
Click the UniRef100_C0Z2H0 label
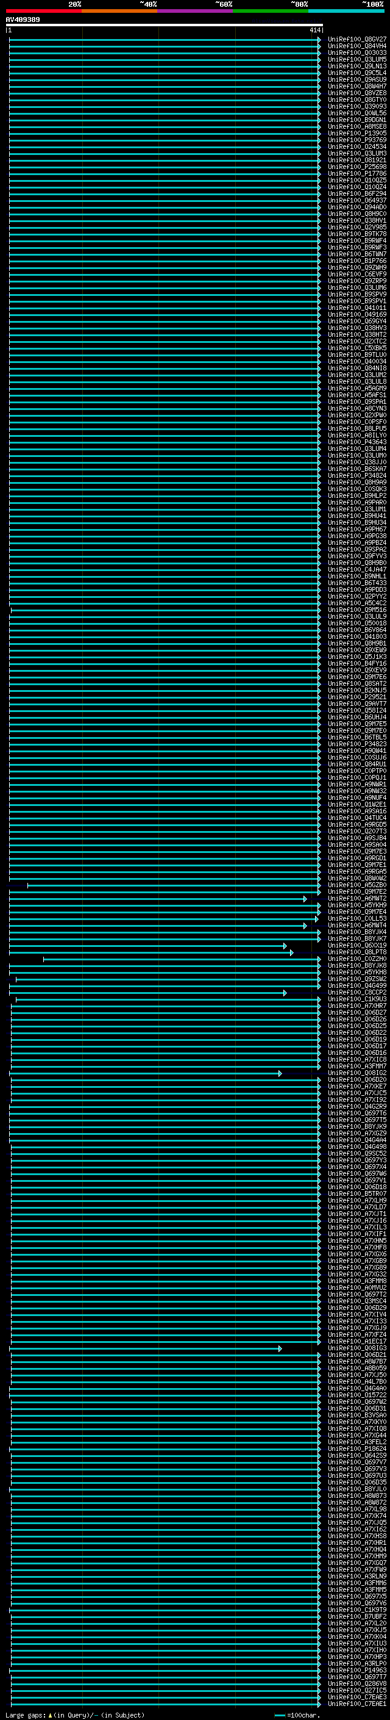click(356, 959)
